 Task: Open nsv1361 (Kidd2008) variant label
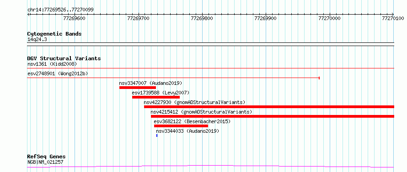coord(52,64)
